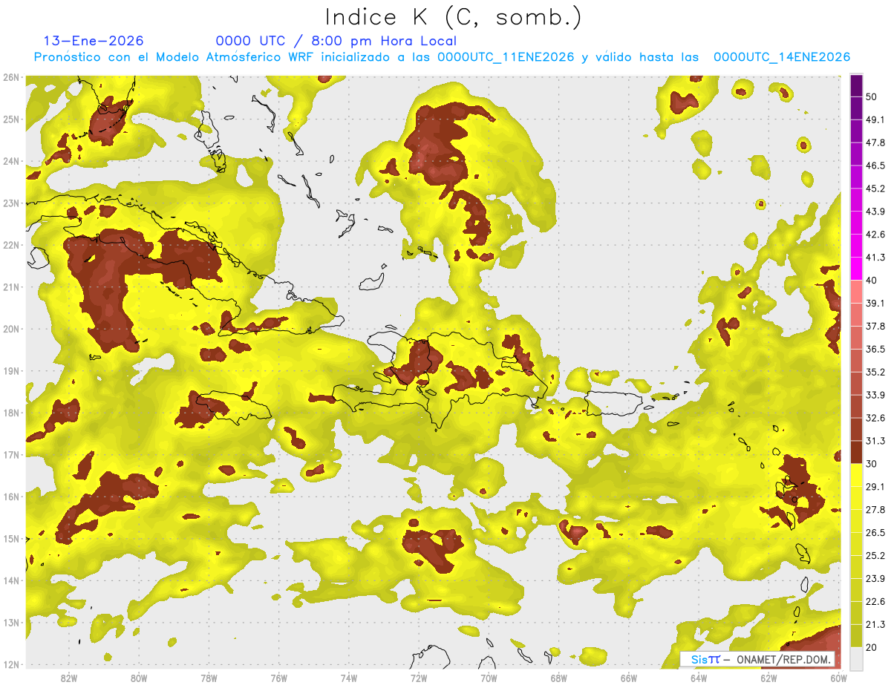Click the '24N' latitude label

pyautogui.click(x=11, y=161)
